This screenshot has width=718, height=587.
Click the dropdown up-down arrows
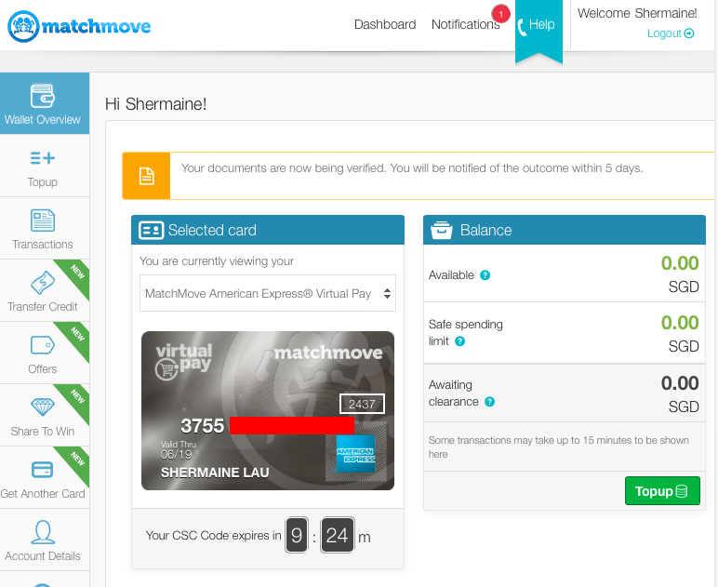pos(388,294)
